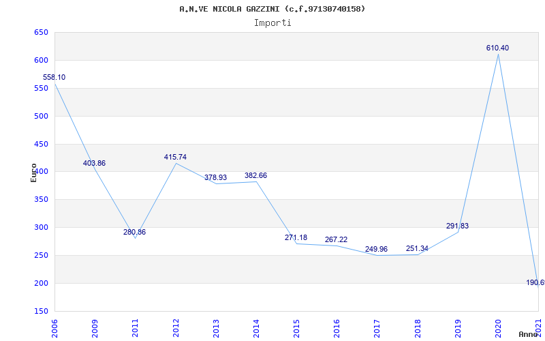Select the 280.86 value label

point(134,232)
